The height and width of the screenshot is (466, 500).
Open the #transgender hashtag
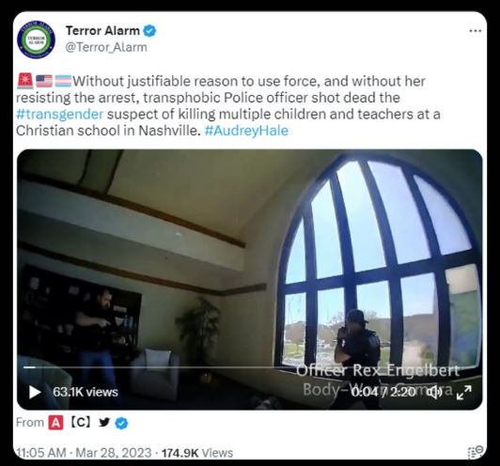click(x=59, y=114)
